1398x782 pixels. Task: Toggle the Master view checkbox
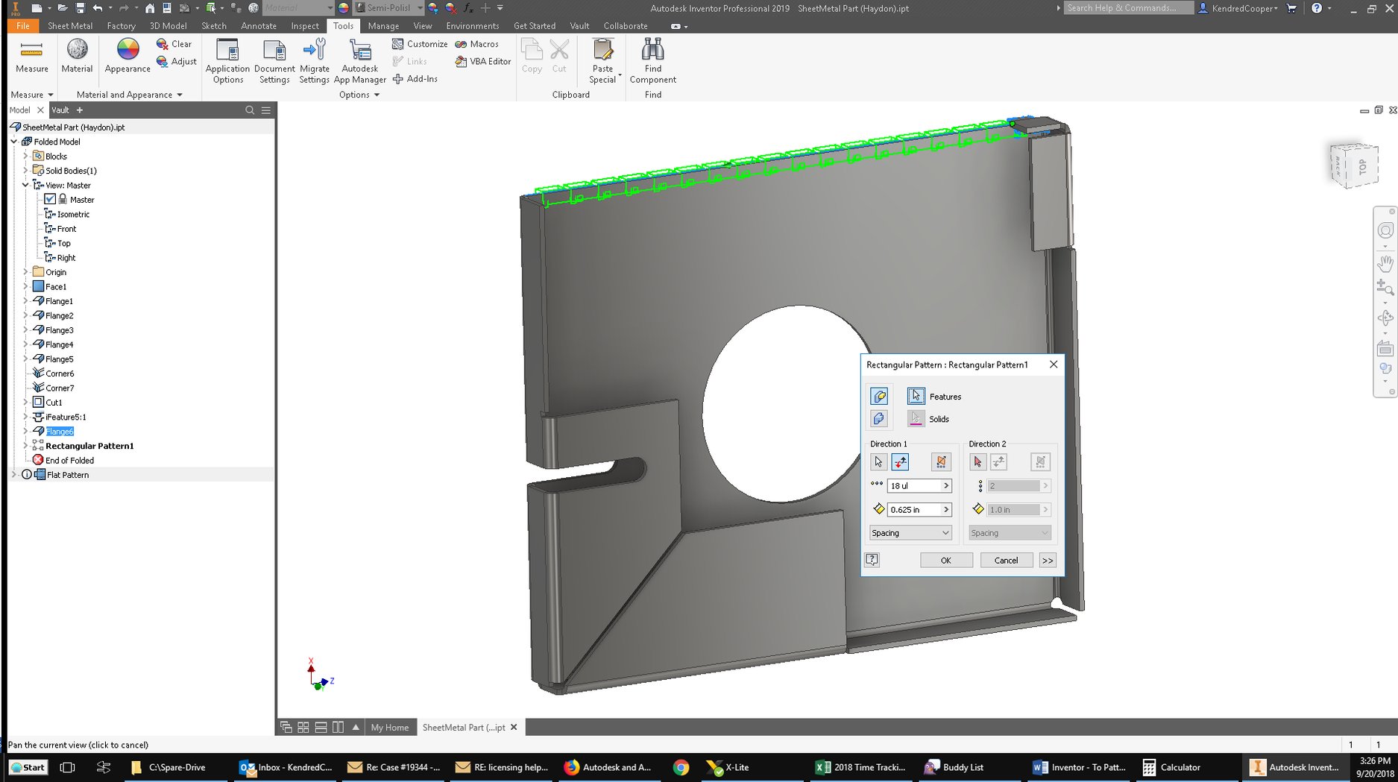pos(50,199)
